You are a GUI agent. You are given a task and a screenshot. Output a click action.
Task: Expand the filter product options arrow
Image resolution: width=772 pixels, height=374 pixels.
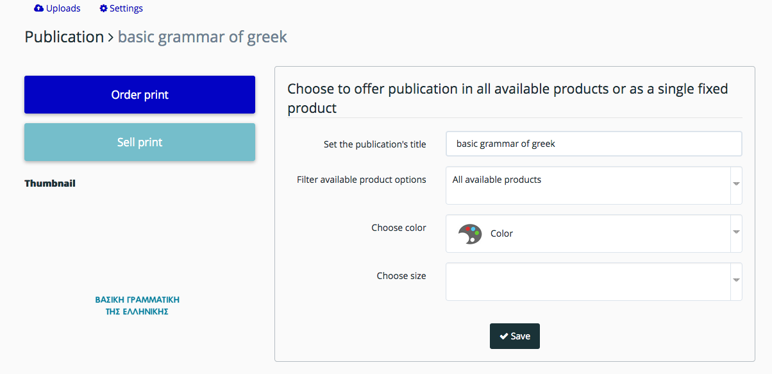736,184
